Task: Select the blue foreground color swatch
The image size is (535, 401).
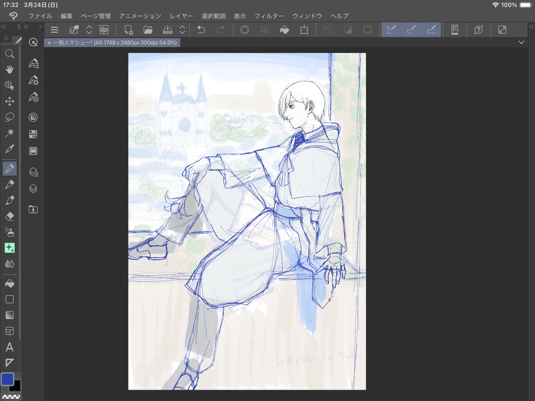Action: [x=7, y=379]
